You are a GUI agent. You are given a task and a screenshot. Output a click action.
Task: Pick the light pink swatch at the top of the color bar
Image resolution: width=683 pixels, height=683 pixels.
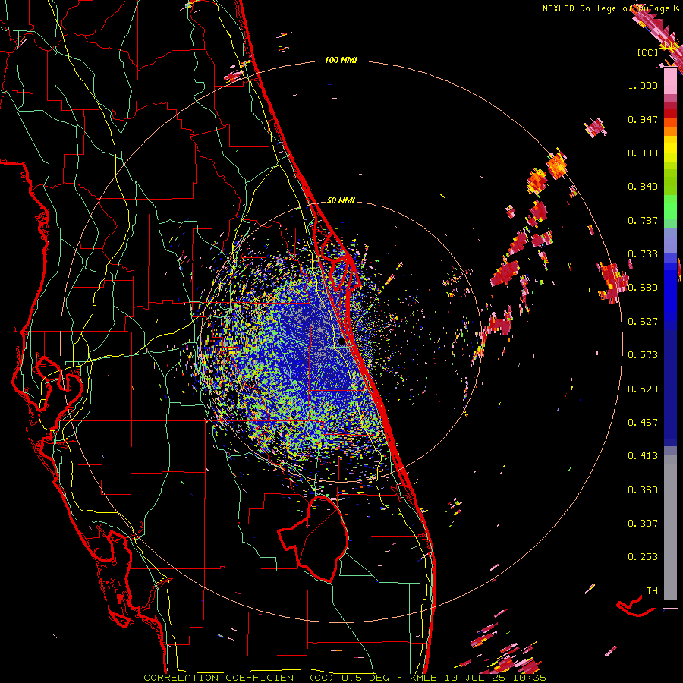coord(670,81)
